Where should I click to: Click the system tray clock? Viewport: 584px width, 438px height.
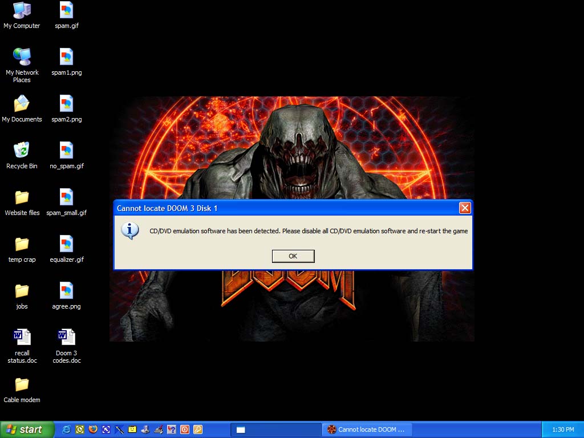(563, 429)
